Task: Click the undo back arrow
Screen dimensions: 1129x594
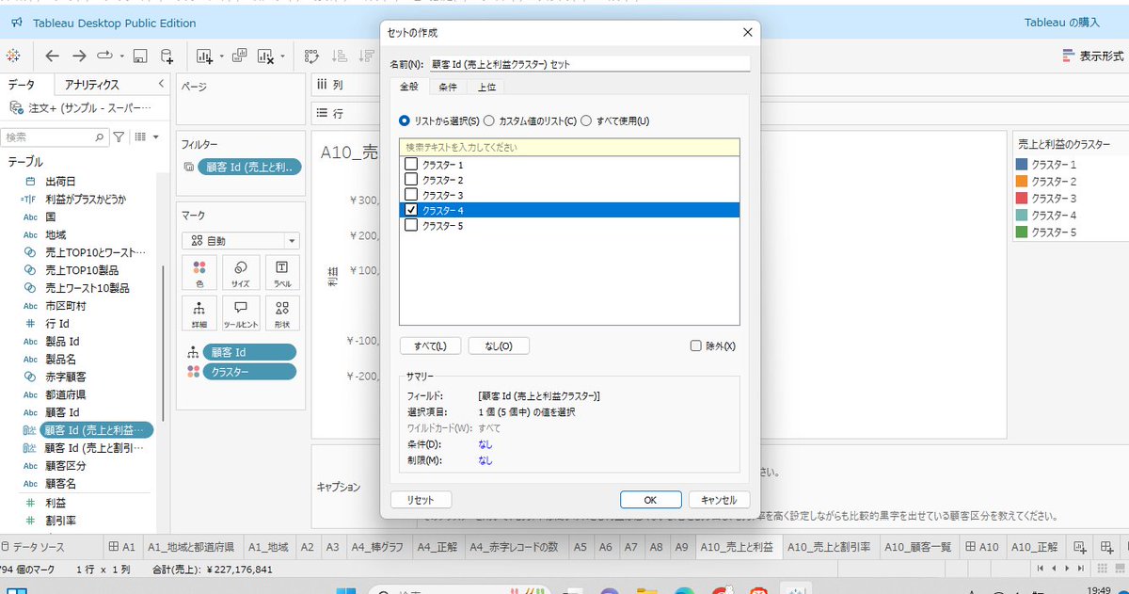Action: pyautogui.click(x=53, y=56)
